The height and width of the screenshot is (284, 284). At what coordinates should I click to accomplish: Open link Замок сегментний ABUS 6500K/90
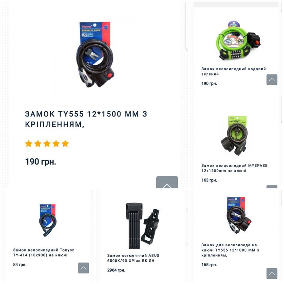pos(133,258)
